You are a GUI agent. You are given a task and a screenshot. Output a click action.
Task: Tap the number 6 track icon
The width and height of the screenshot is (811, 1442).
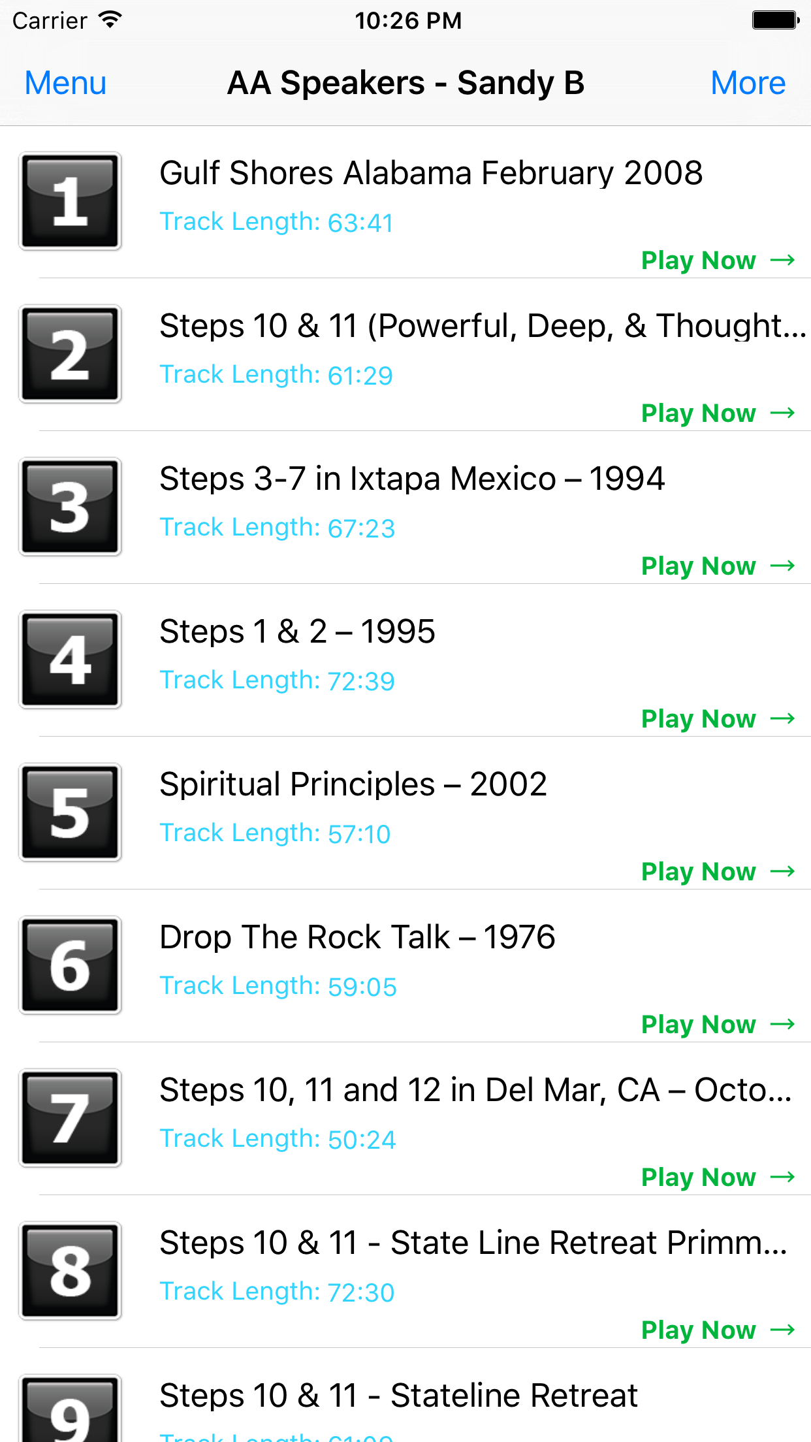70,965
